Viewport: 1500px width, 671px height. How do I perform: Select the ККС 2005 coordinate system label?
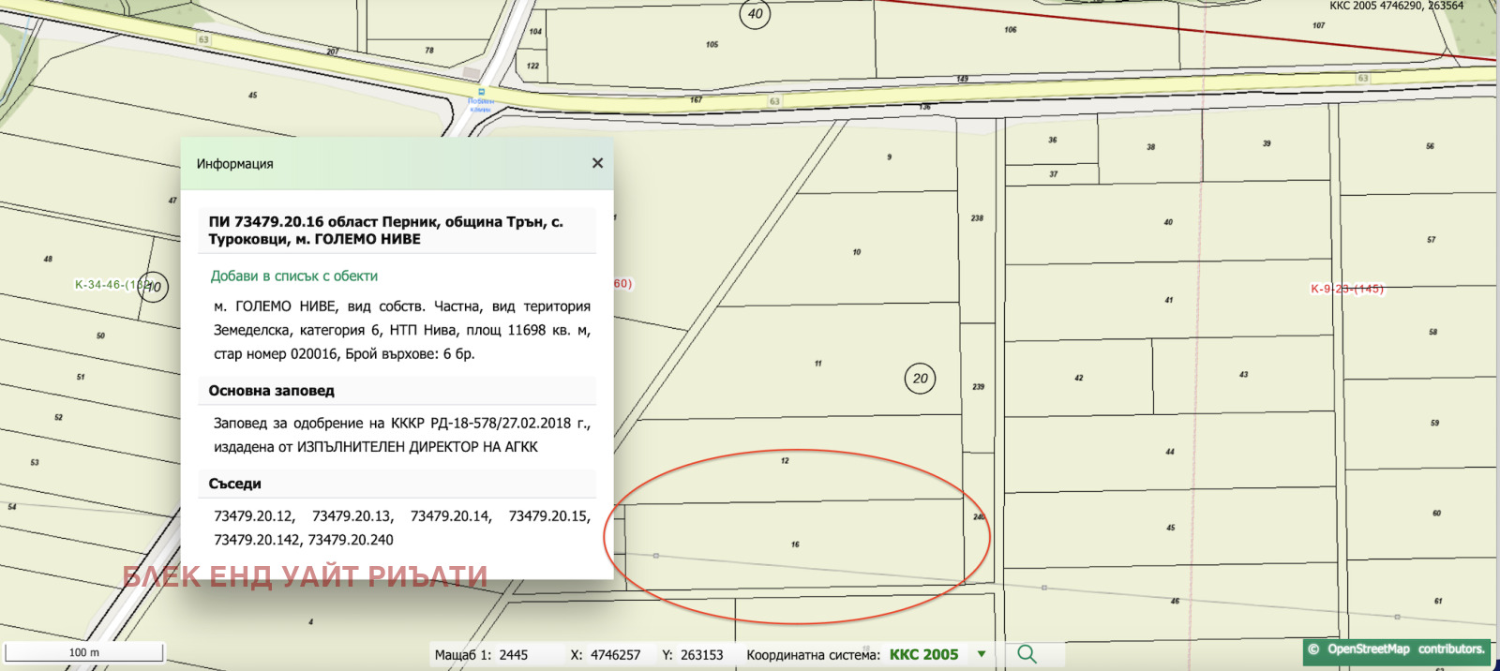click(923, 655)
